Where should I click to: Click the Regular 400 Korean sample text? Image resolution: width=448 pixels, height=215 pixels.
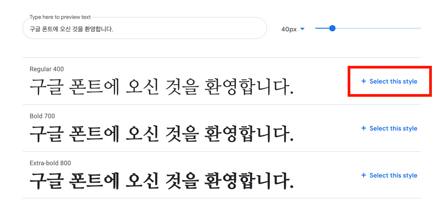(161, 86)
